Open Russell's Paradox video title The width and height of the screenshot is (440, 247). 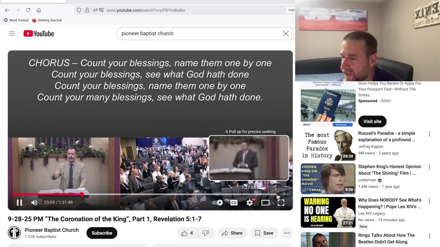click(387, 137)
